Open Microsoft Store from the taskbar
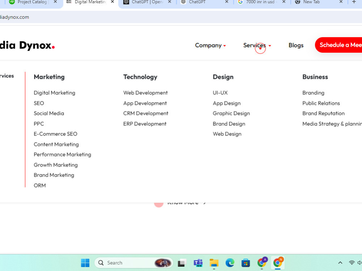The image size is (362, 271). point(246,263)
